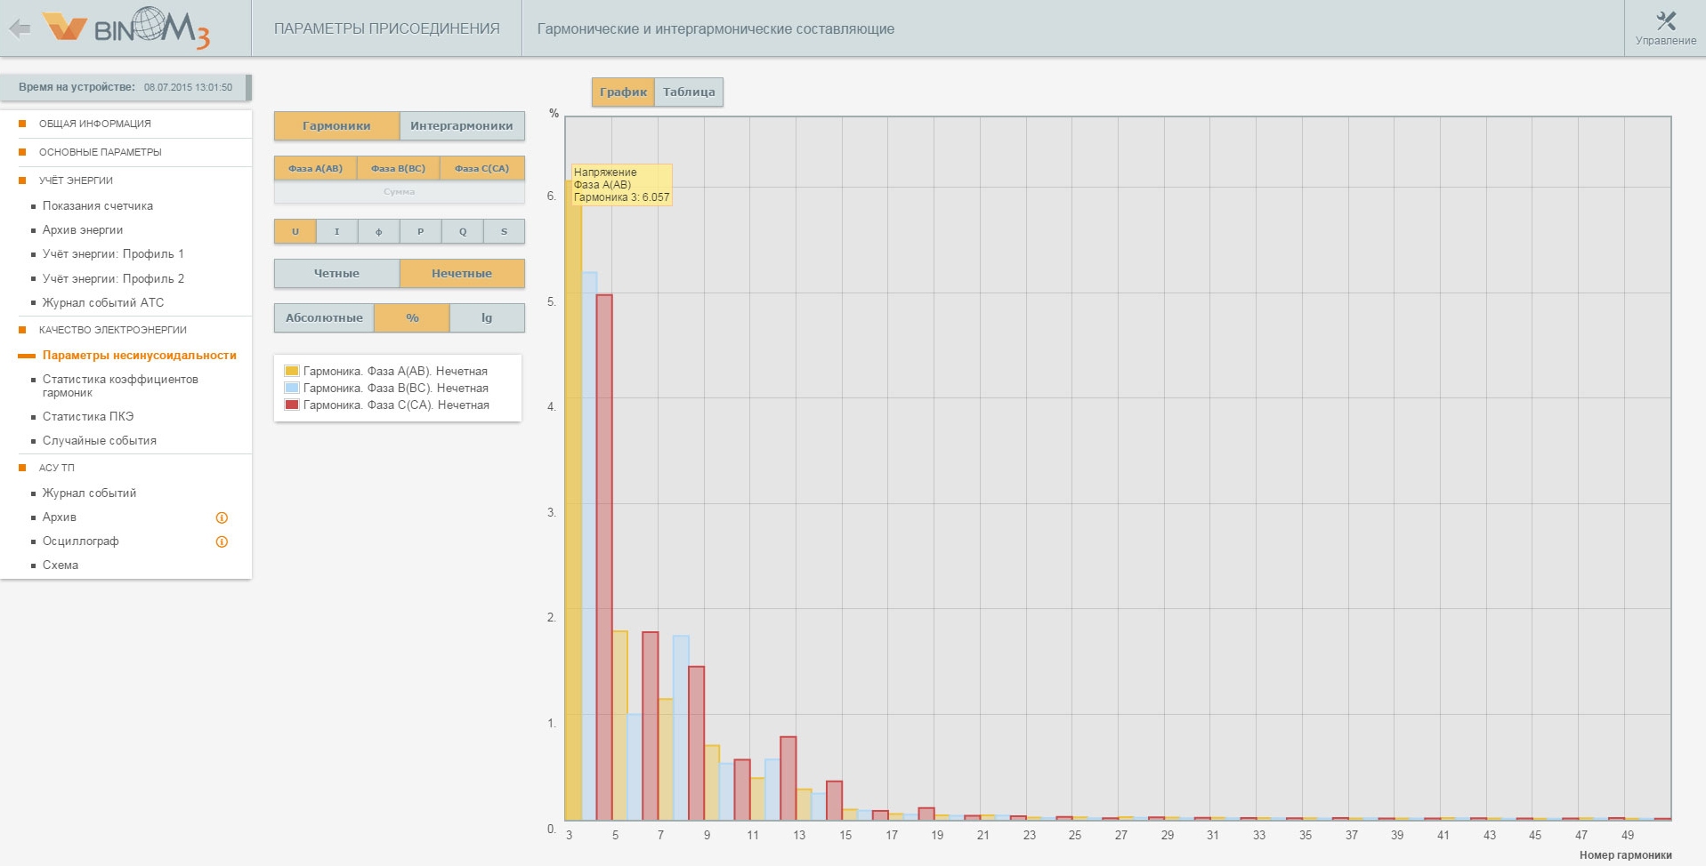The height and width of the screenshot is (866, 1706).
Task: Select the lg scale button
Action: pos(487,317)
